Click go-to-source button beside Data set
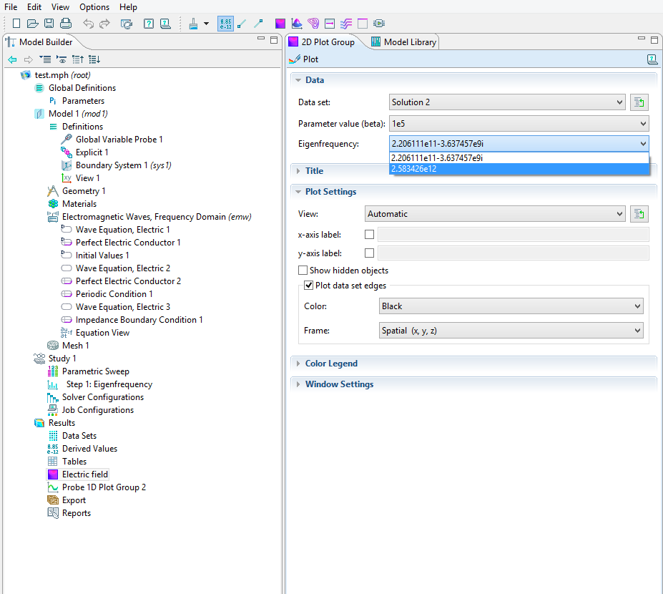 pyautogui.click(x=639, y=102)
